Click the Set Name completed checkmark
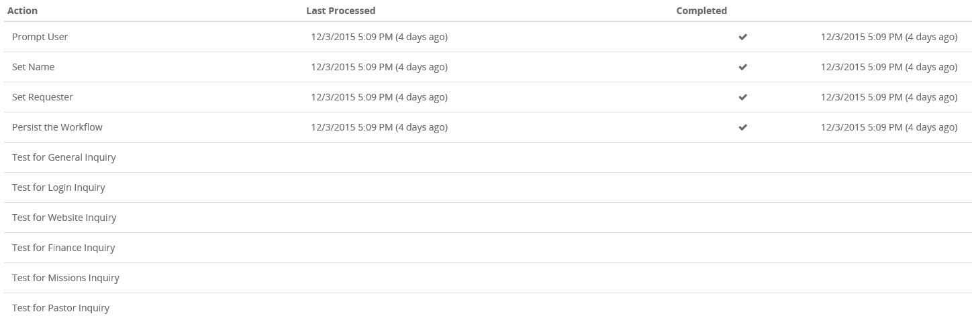The width and height of the screenshot is (972, 318). tap(742, 68)
